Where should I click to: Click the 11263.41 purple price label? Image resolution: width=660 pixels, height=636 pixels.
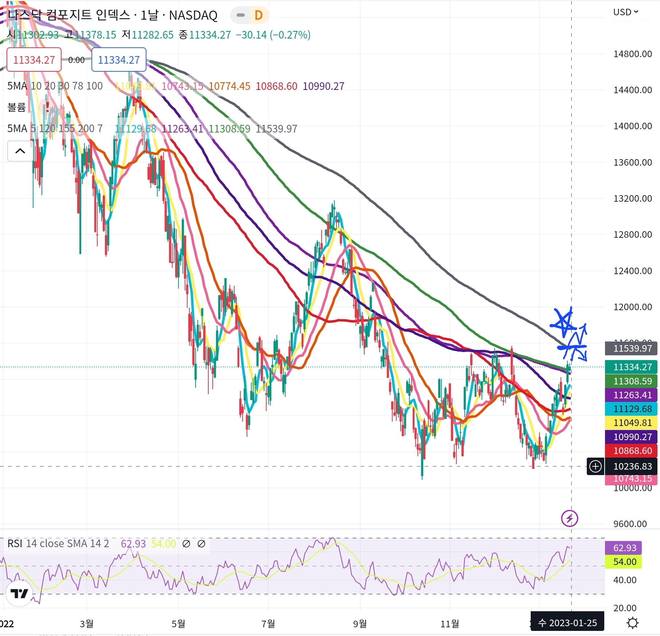pos(631,395)
